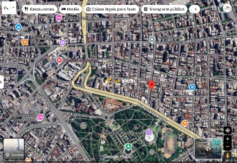Expand the side panel with left edge arrow

tap(2, 82)
